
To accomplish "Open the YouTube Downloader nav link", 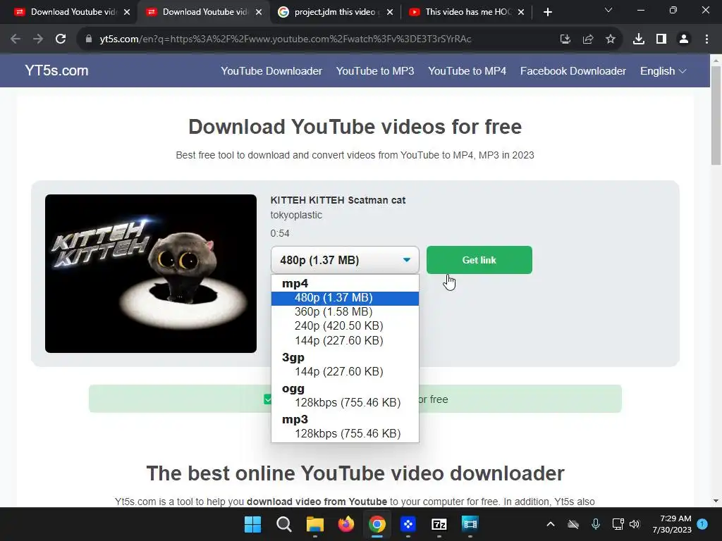I will tap(271, 71).
